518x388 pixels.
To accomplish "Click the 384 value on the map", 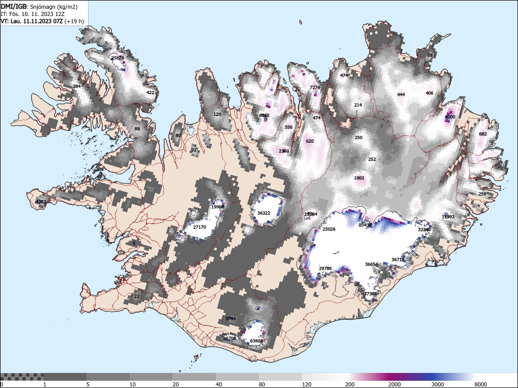I will (77, 86).
